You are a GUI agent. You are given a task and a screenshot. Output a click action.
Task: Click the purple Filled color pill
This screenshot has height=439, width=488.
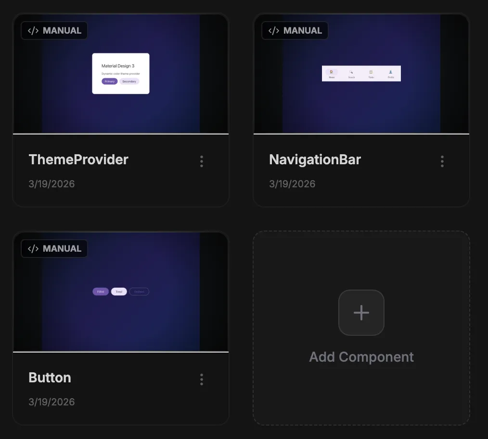(100, 291)
